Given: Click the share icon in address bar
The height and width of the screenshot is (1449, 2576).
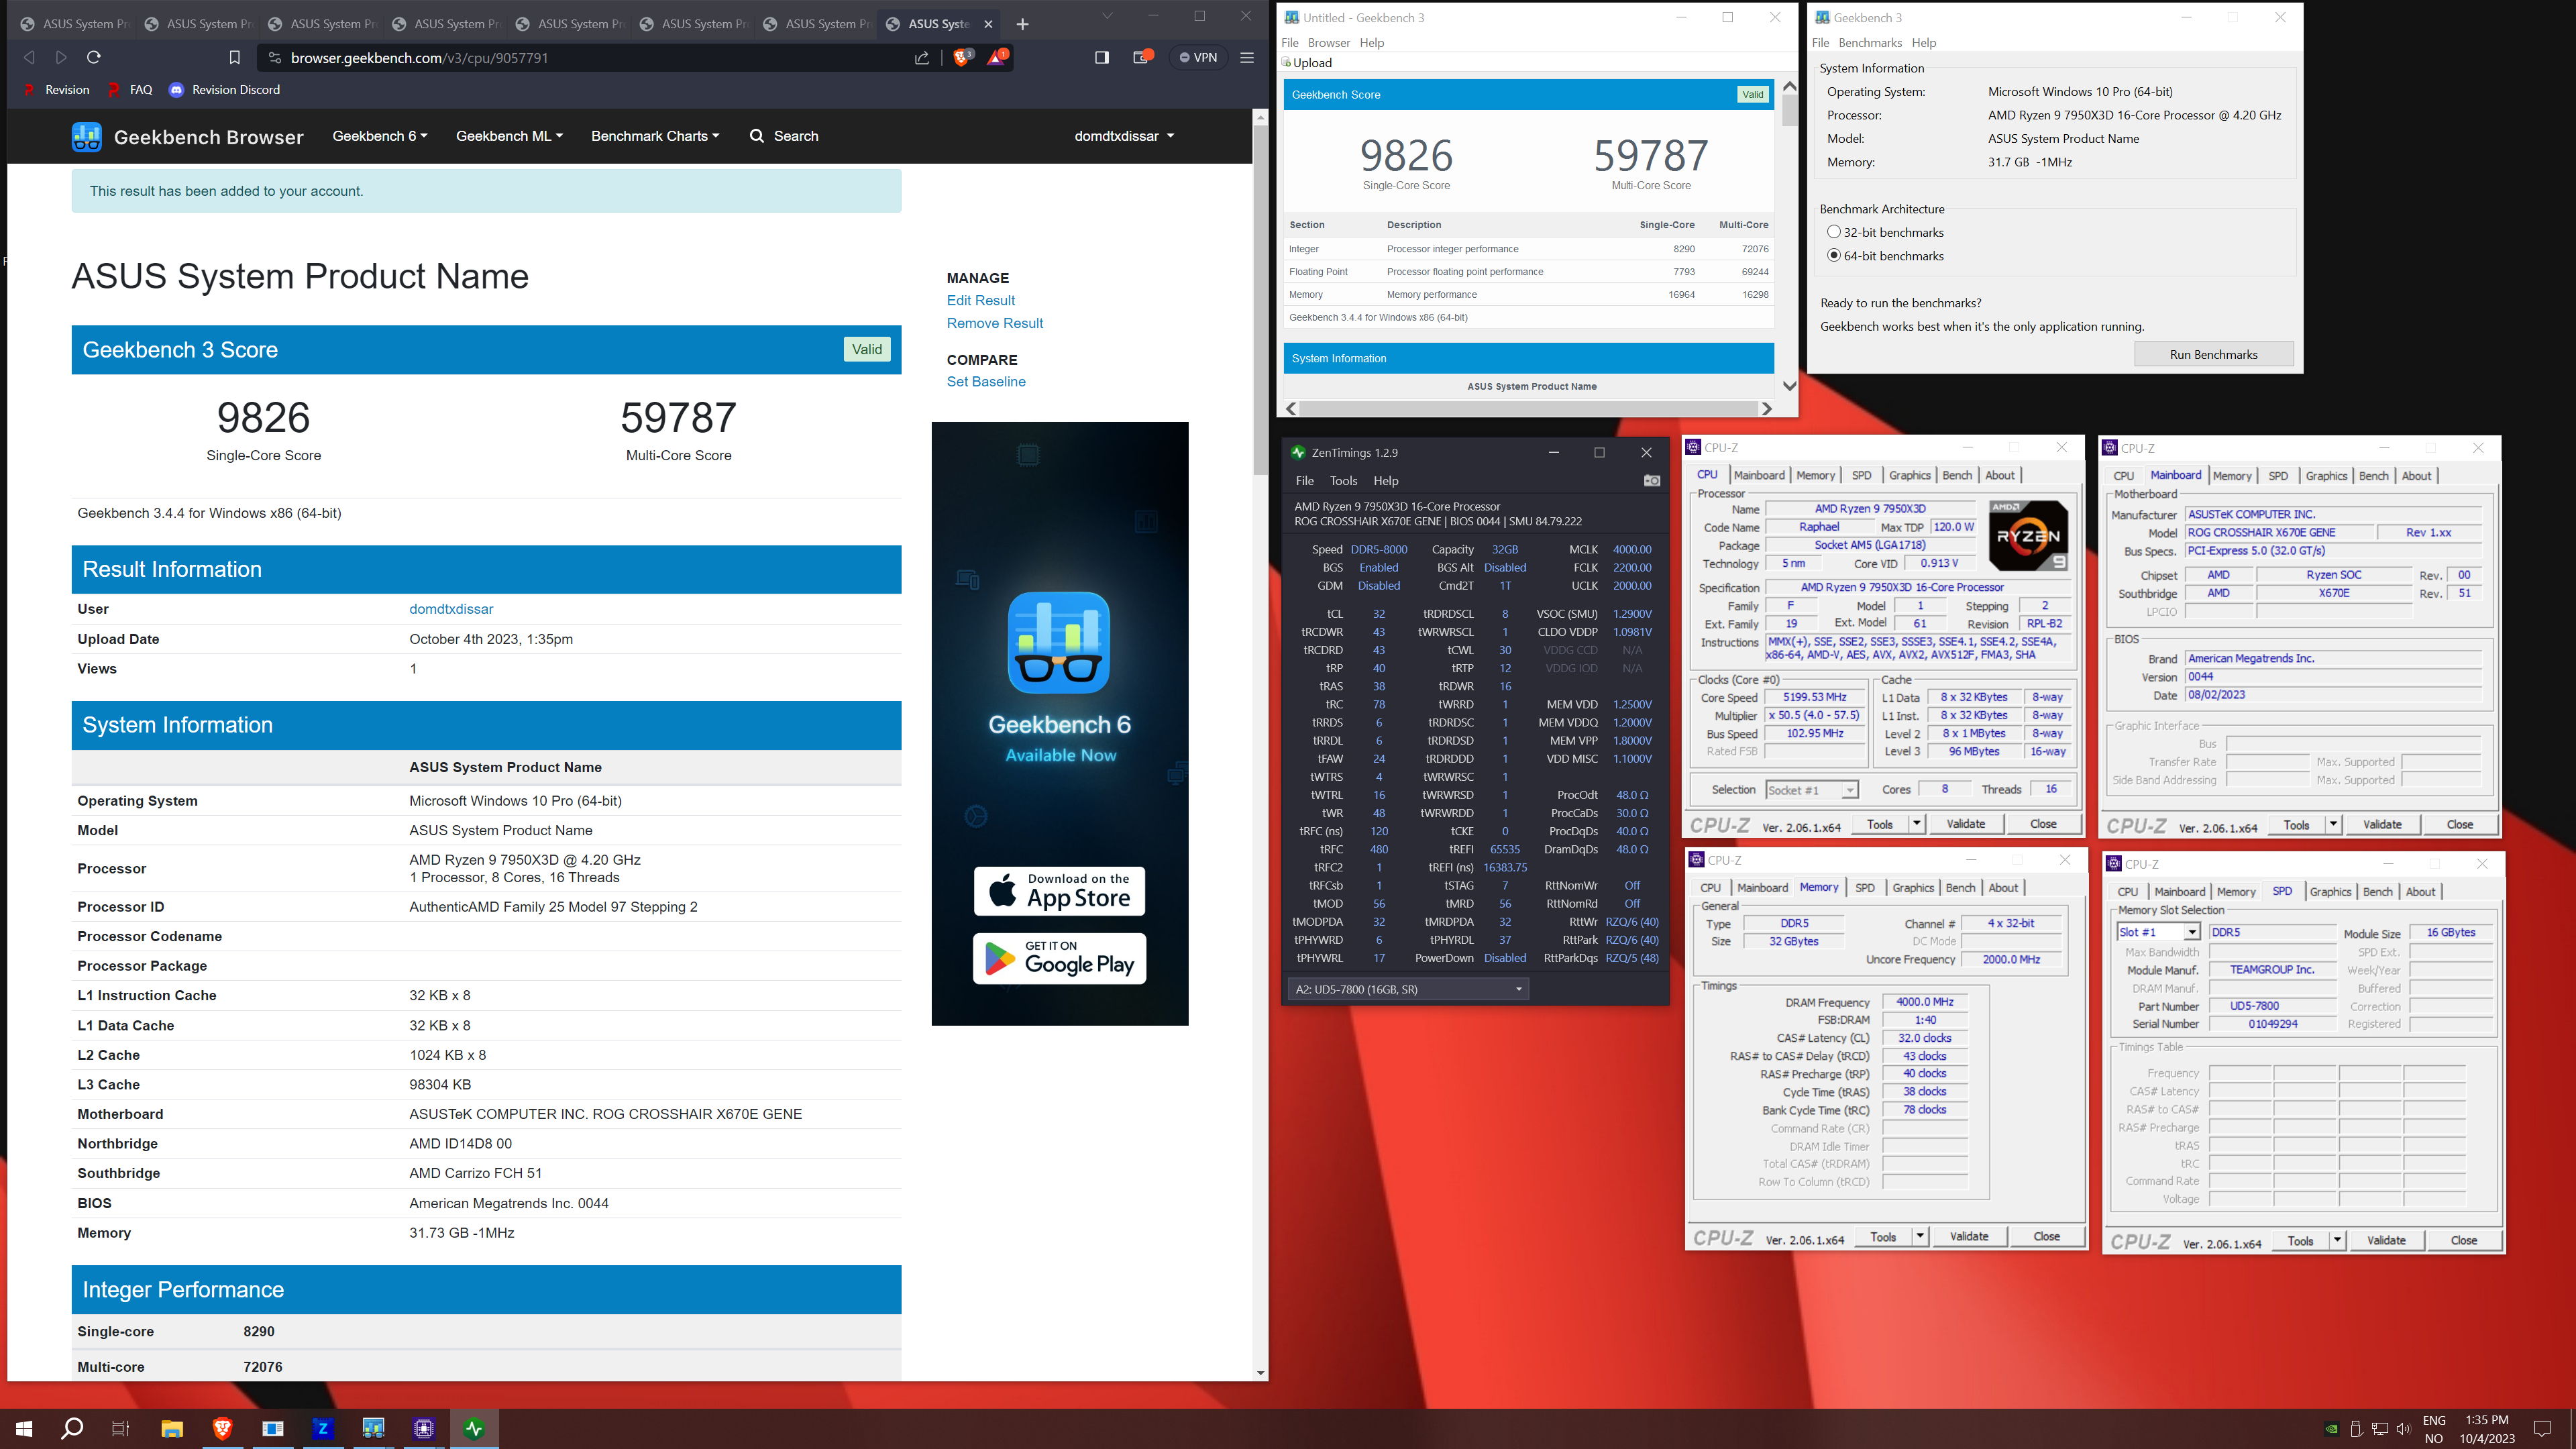Looking at the screenshot, I should point(921,58).
